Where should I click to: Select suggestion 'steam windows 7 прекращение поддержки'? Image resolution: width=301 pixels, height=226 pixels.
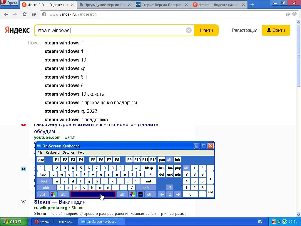[91, 102]
